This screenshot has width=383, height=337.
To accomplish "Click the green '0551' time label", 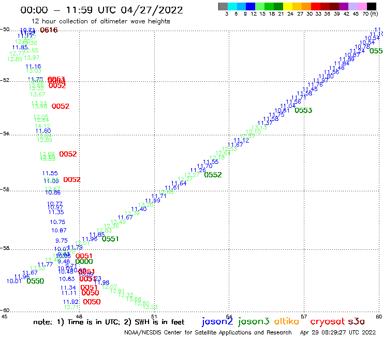I will coord(110,239).
